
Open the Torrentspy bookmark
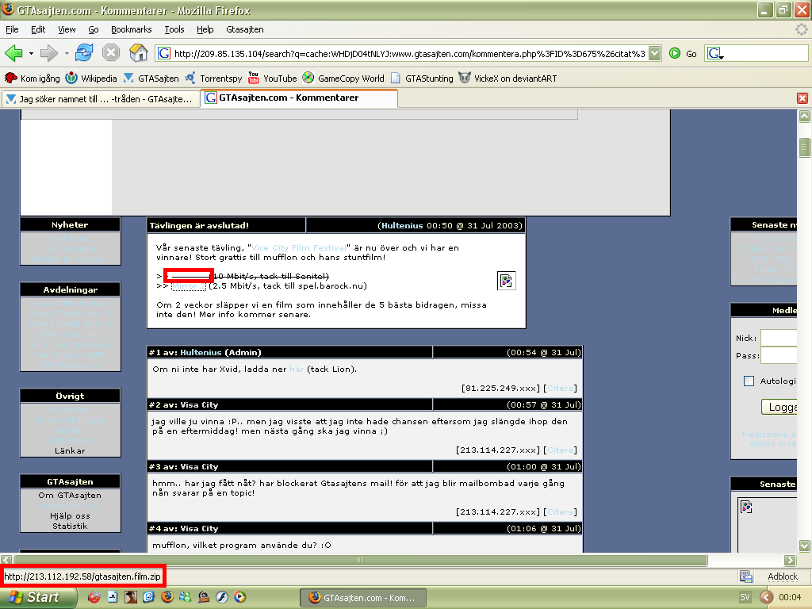click(213, 79)
